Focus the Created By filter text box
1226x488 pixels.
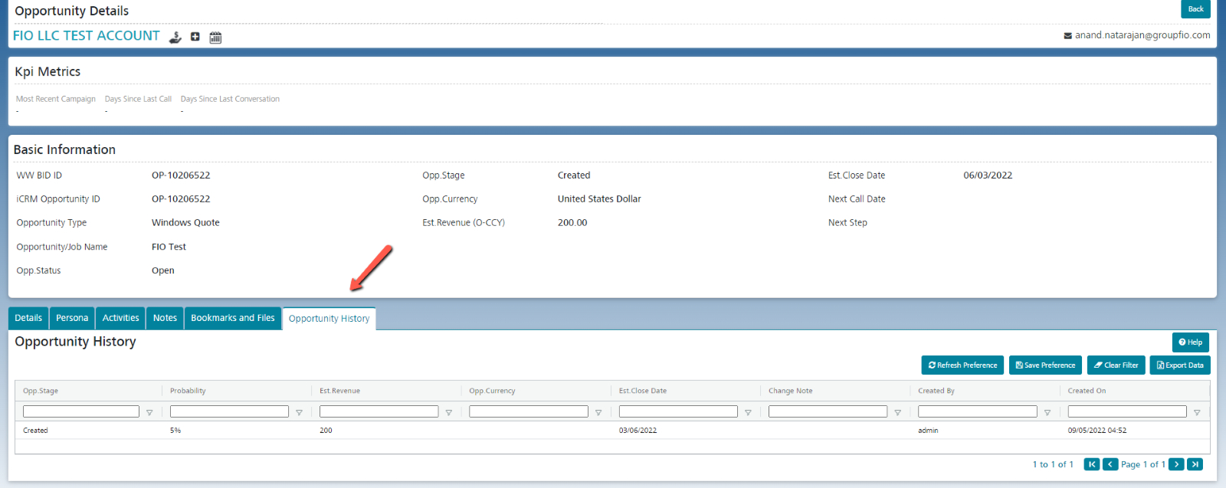[978, 412]
